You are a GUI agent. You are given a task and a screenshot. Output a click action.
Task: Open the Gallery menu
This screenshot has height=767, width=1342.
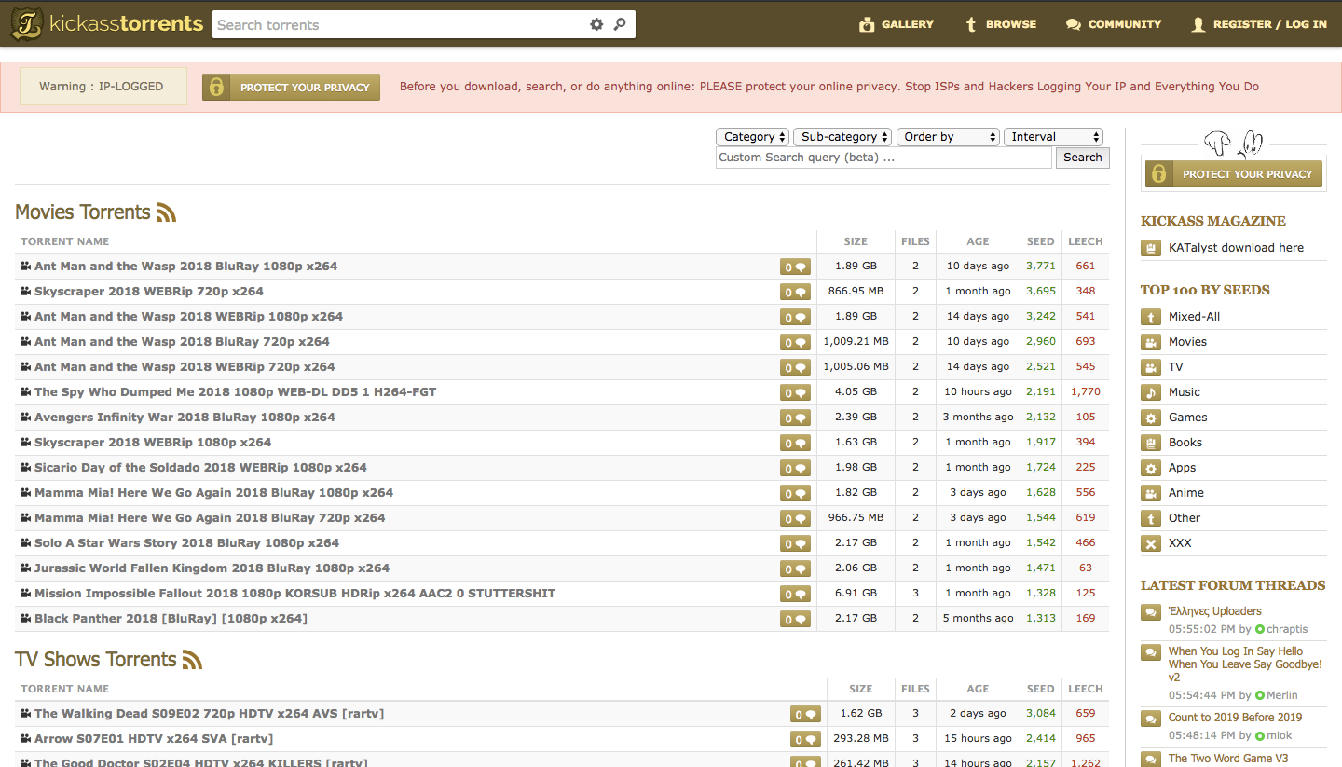pyautogui.click(x=897, y=24)
